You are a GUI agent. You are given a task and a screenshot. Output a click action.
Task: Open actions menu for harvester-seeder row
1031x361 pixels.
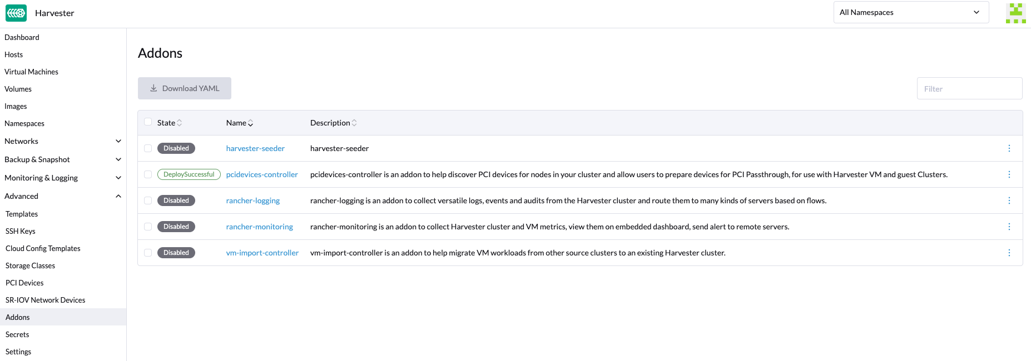pos(1009,148)
